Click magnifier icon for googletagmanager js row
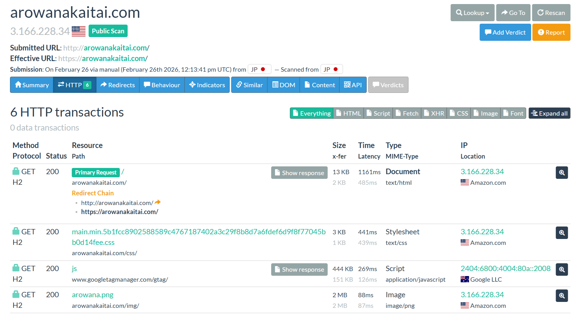Screen dimensions: 581x315 (561, 270)
